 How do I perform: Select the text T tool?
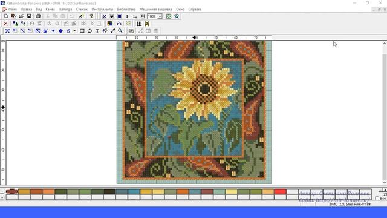97,31
